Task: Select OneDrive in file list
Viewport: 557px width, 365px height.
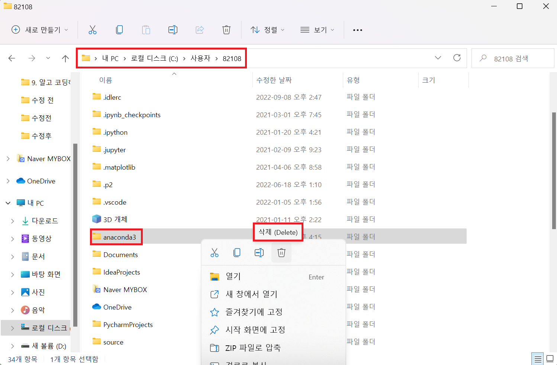Action: tap(112, 307)
